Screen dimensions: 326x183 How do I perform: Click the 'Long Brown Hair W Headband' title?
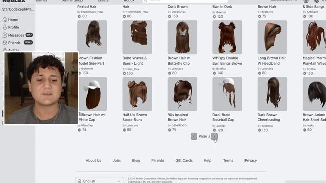271,61
